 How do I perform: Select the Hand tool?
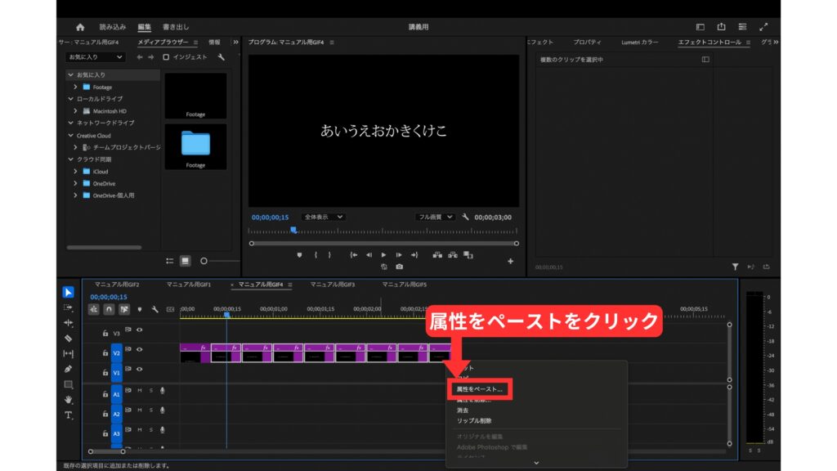(x=68, y=399)
